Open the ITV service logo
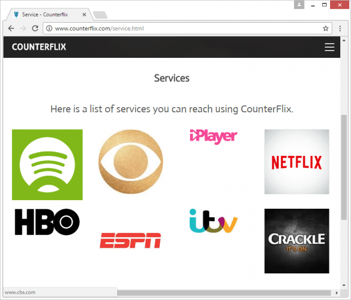Image resolution: width=351 pixels, height=300 pixels. point(213,221)
